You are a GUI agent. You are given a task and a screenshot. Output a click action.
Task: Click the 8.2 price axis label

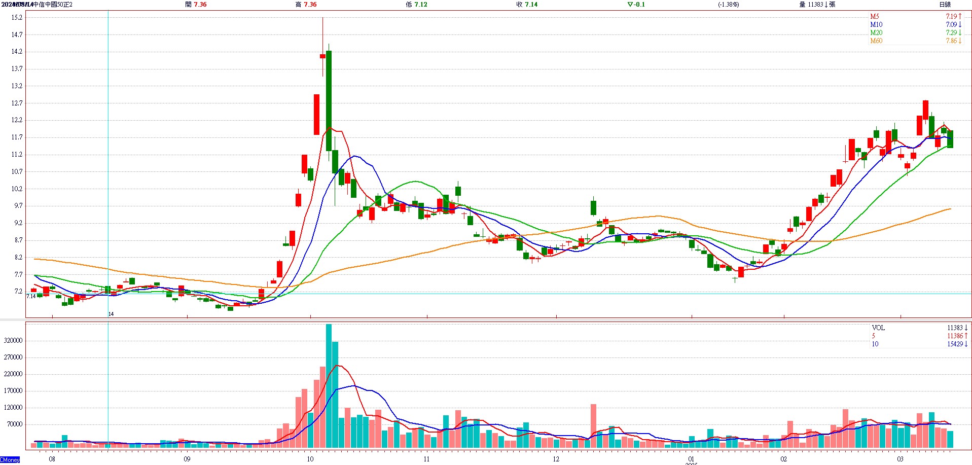click(x=18, y=258)
